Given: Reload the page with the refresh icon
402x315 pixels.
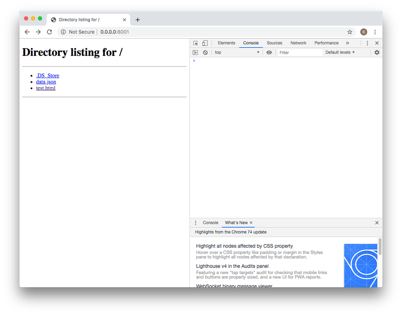Looking at the screenshot, I should 49,32.
